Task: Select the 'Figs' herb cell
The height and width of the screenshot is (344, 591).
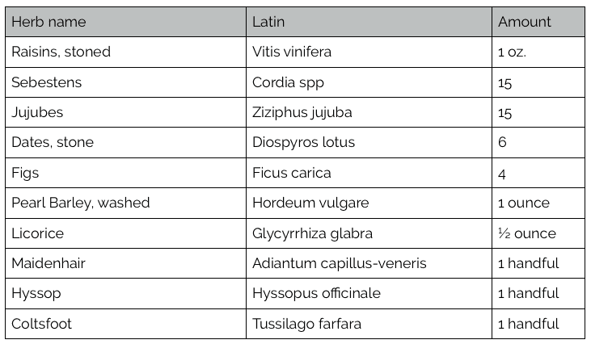Action: pyautogui.click(x=25, y=173)
